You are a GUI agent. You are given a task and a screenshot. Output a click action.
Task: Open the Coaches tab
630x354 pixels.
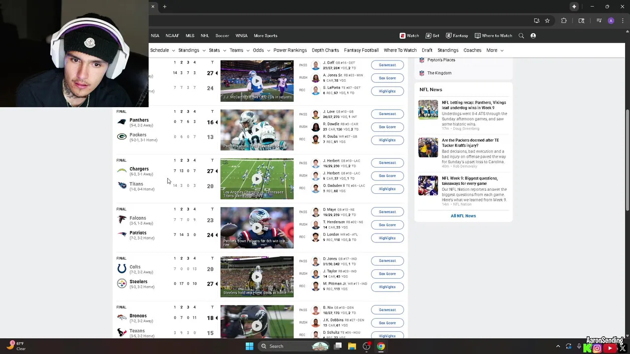tap(472, 50)
